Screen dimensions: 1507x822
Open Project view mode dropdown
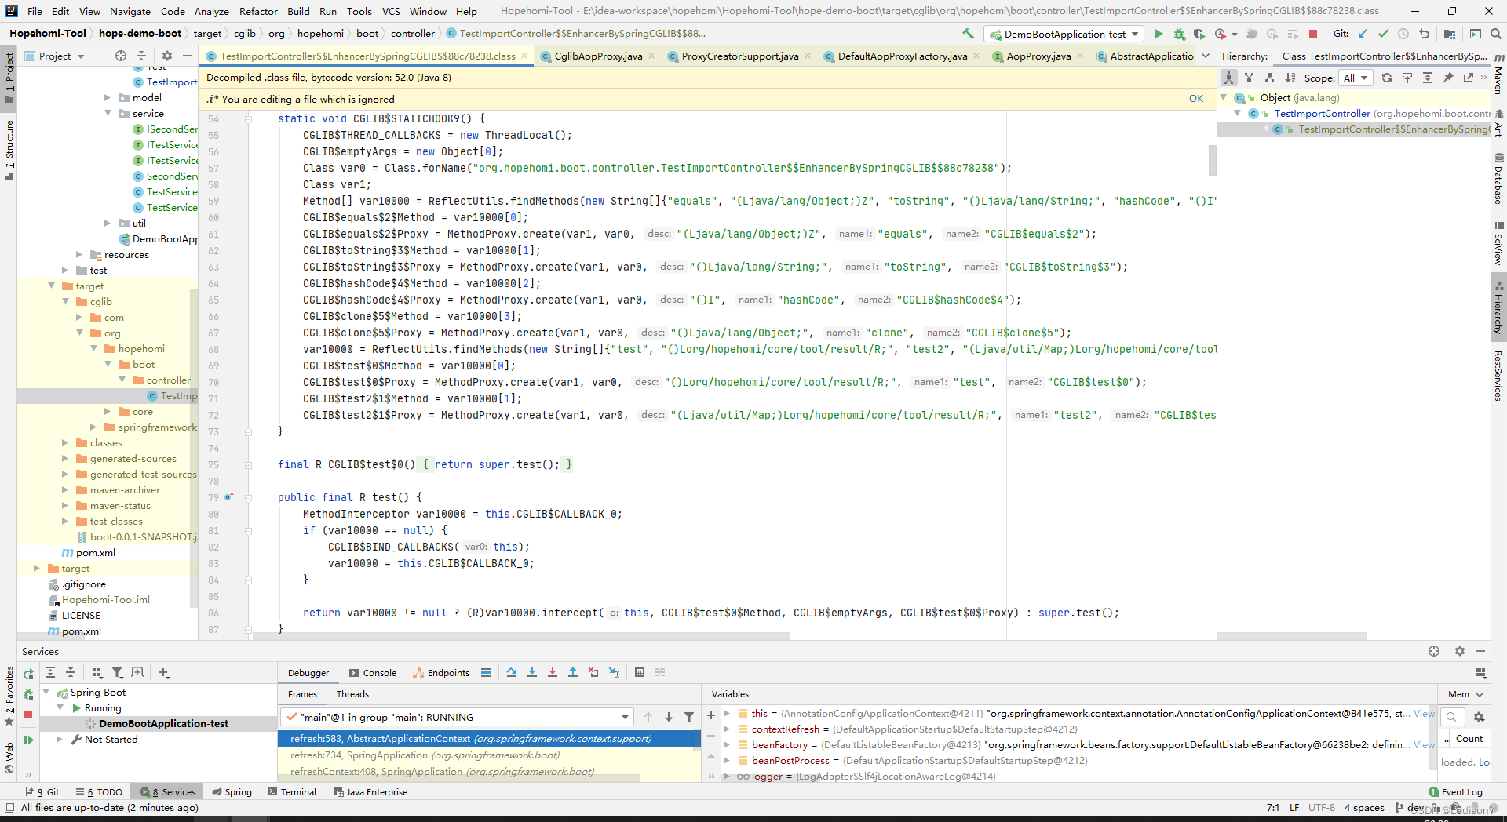pyautogui.click(x=54, y=56)
